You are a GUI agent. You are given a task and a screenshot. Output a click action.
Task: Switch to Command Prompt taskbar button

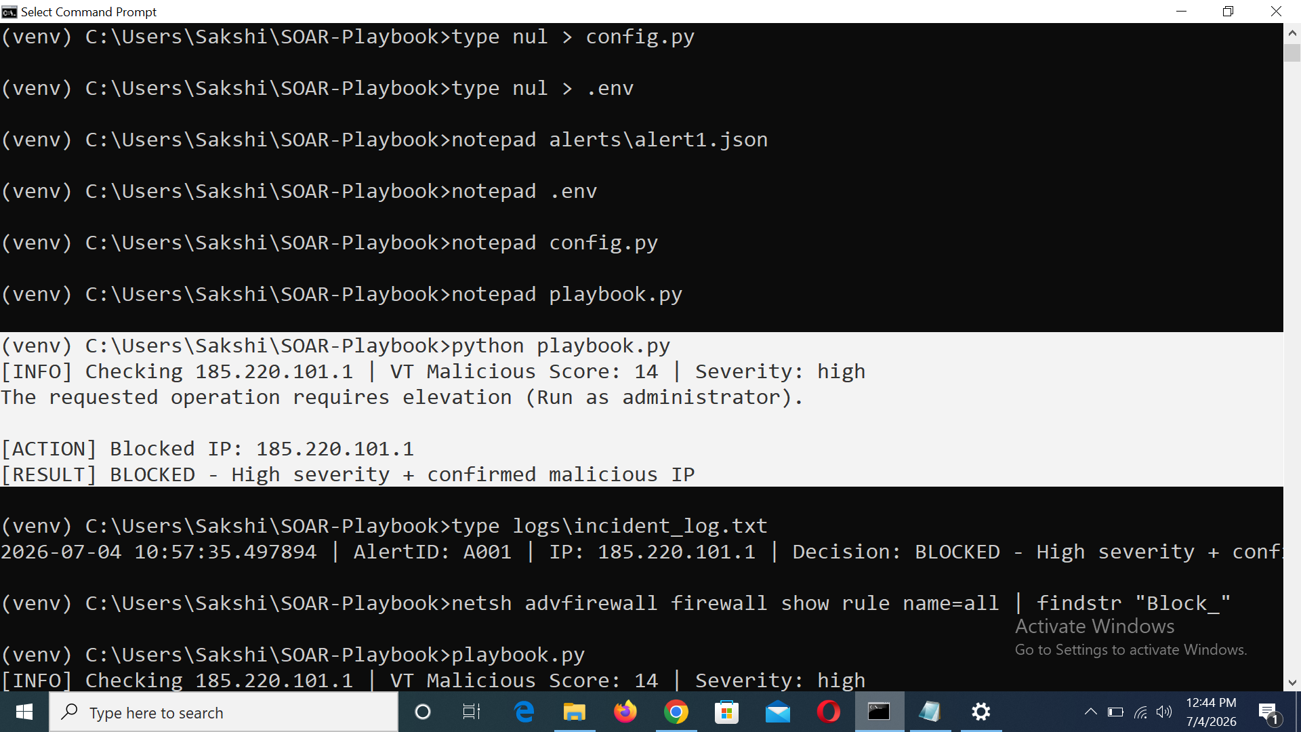880,712
